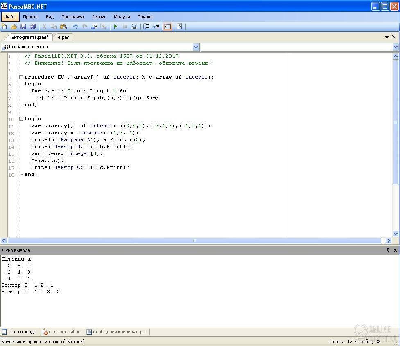Click output line 'Вектор B: 1 2 -1'
The width and height of the screenshot is (400, 346).
pyautogui.click(x=27, y=285)
